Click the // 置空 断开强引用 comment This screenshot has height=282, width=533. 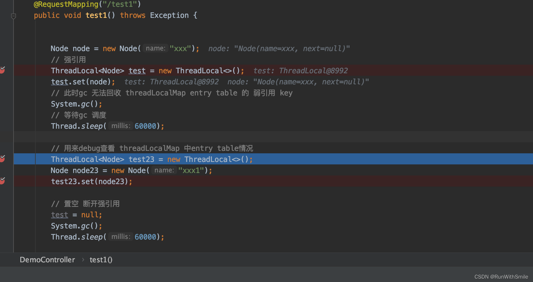pyautogui.click(x=85, y=204)
